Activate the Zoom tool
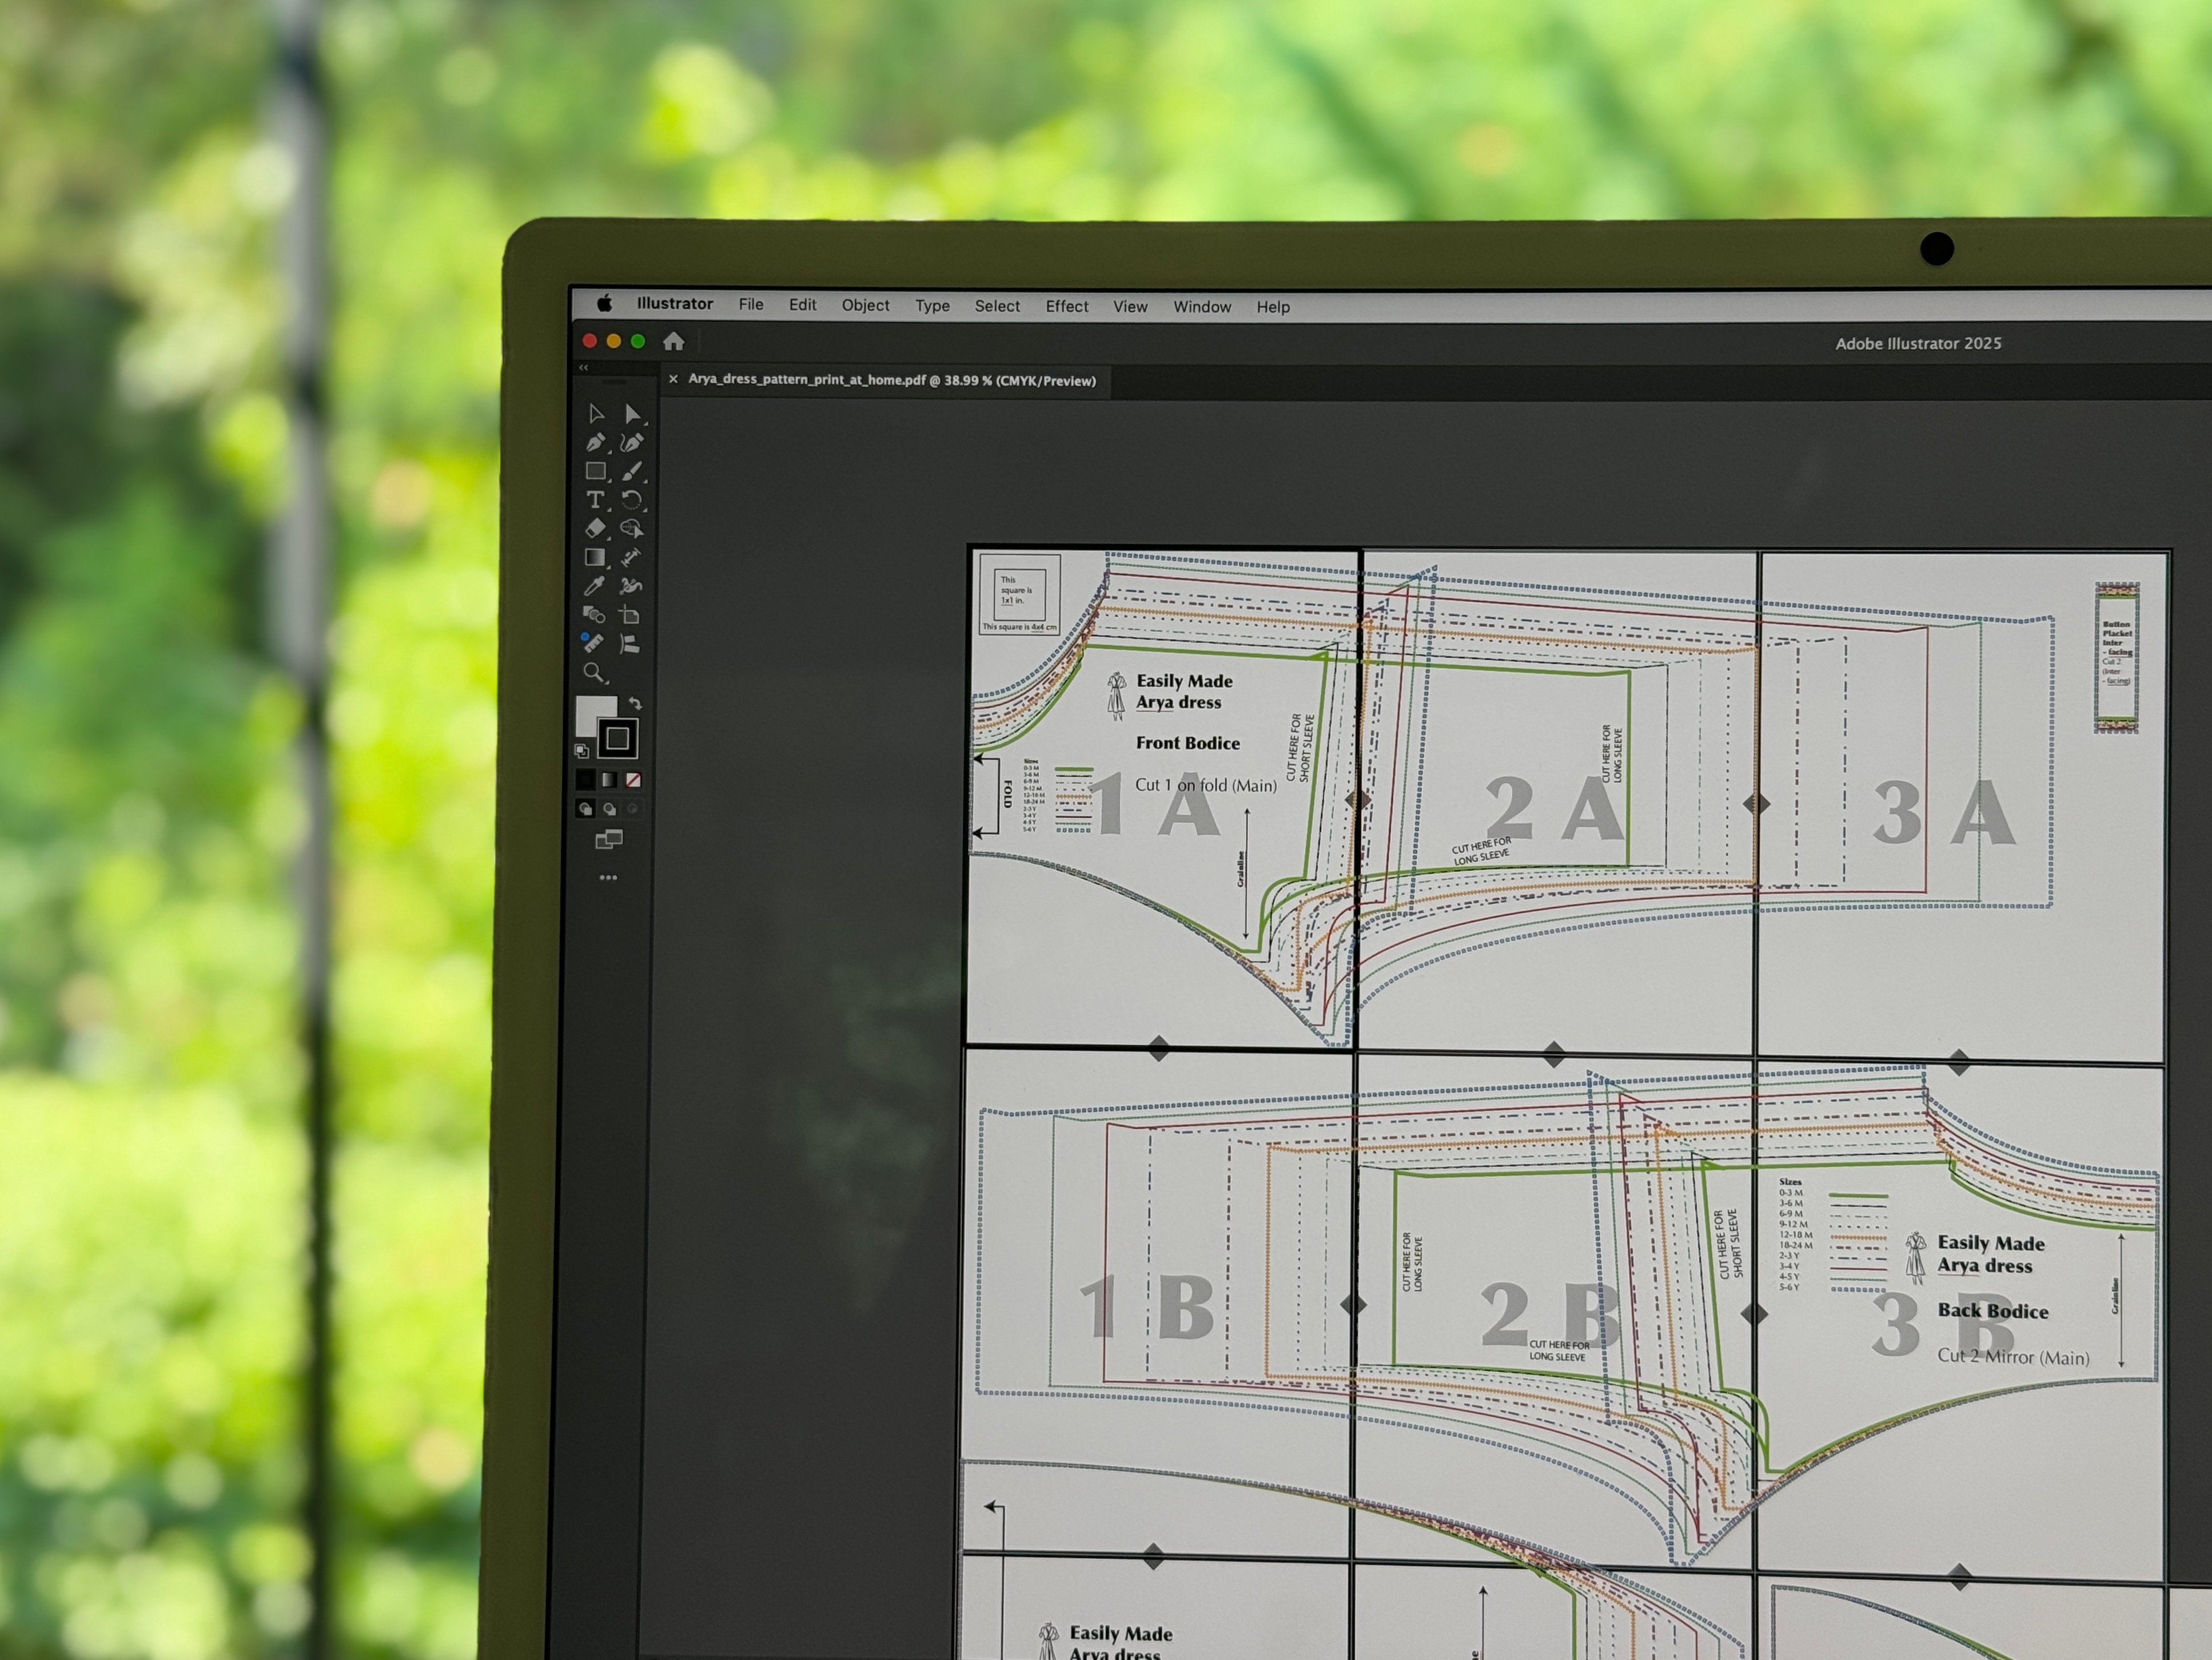 click(x=594, y=672)
